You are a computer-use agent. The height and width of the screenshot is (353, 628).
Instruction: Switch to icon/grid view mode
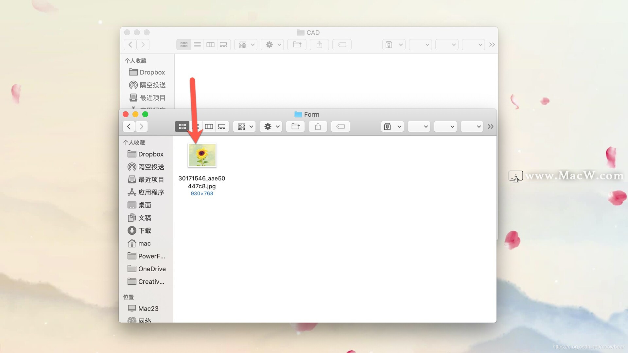182,126
